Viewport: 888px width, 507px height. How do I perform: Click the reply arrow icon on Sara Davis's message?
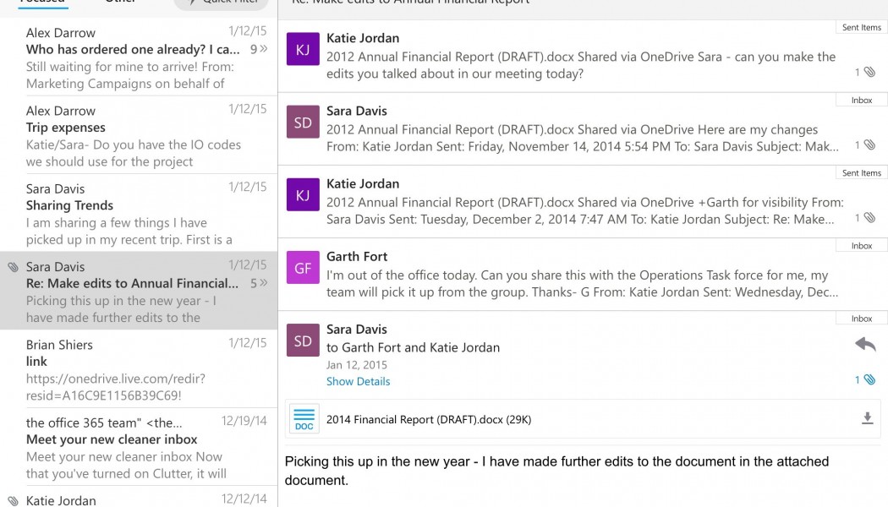[865, 344]
